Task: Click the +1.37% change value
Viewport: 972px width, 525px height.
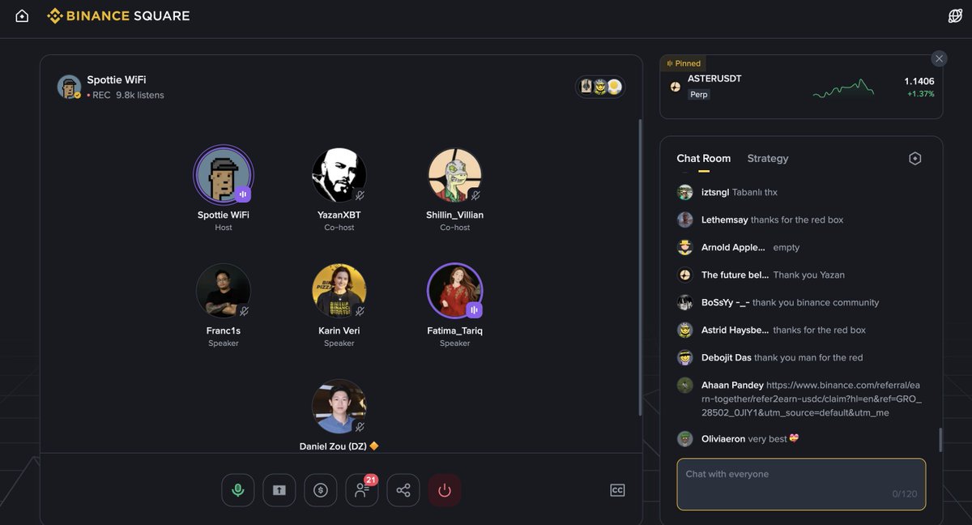Action: click(x=921, y=94)
